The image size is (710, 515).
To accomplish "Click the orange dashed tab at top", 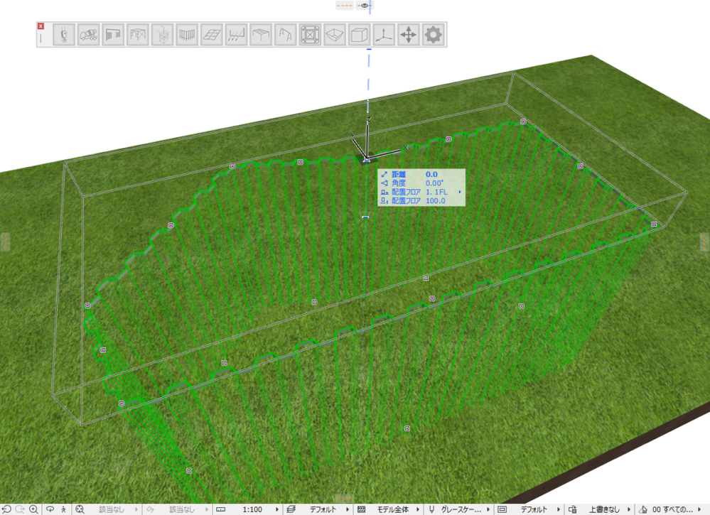I will click(x=345, y=6).
